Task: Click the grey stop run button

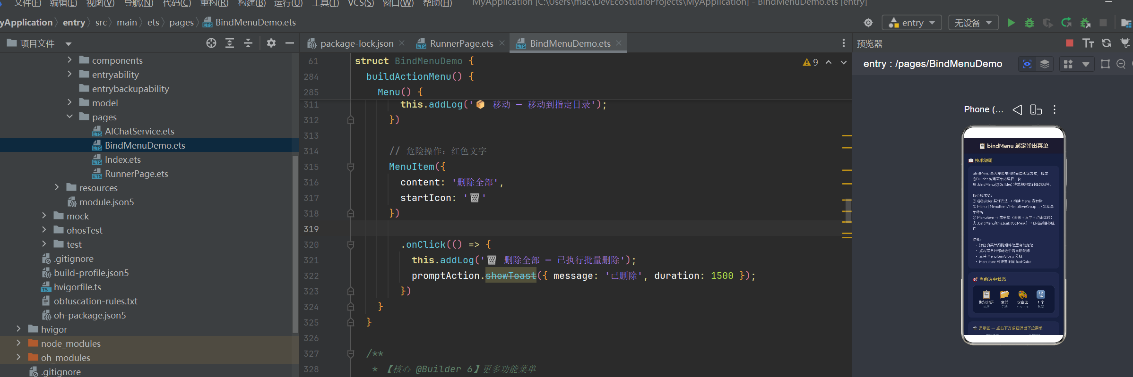Action: pyautogui.click(x=1103, y=23)
